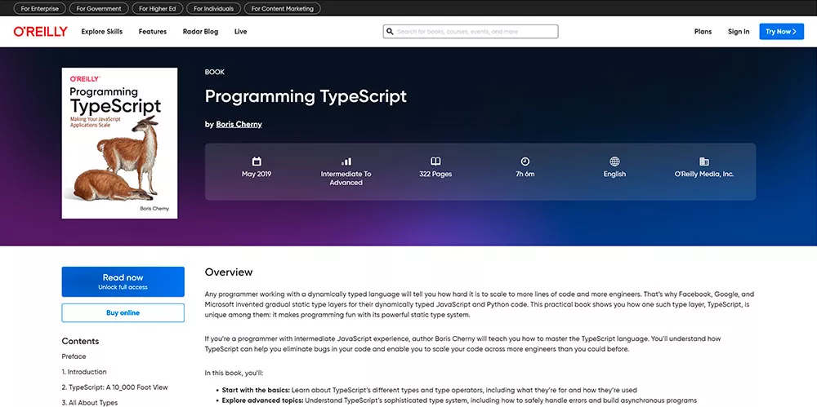Click the O'Reilly logo
817x407 pixels.
40,32
